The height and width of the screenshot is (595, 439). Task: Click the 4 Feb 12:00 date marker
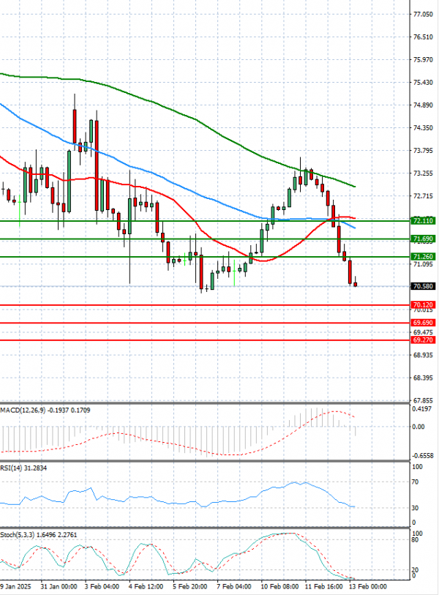pos(145,586)
